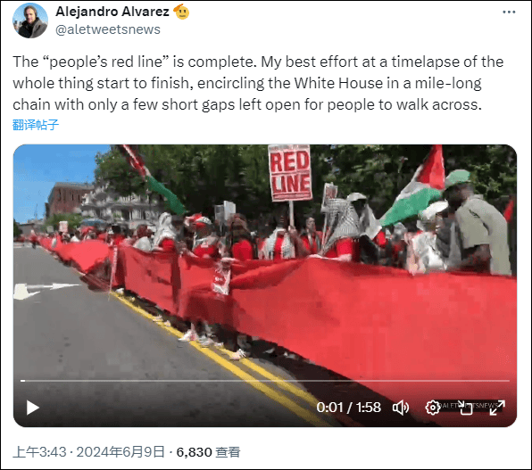Open the three-dot more options menu

click(509, 12)
